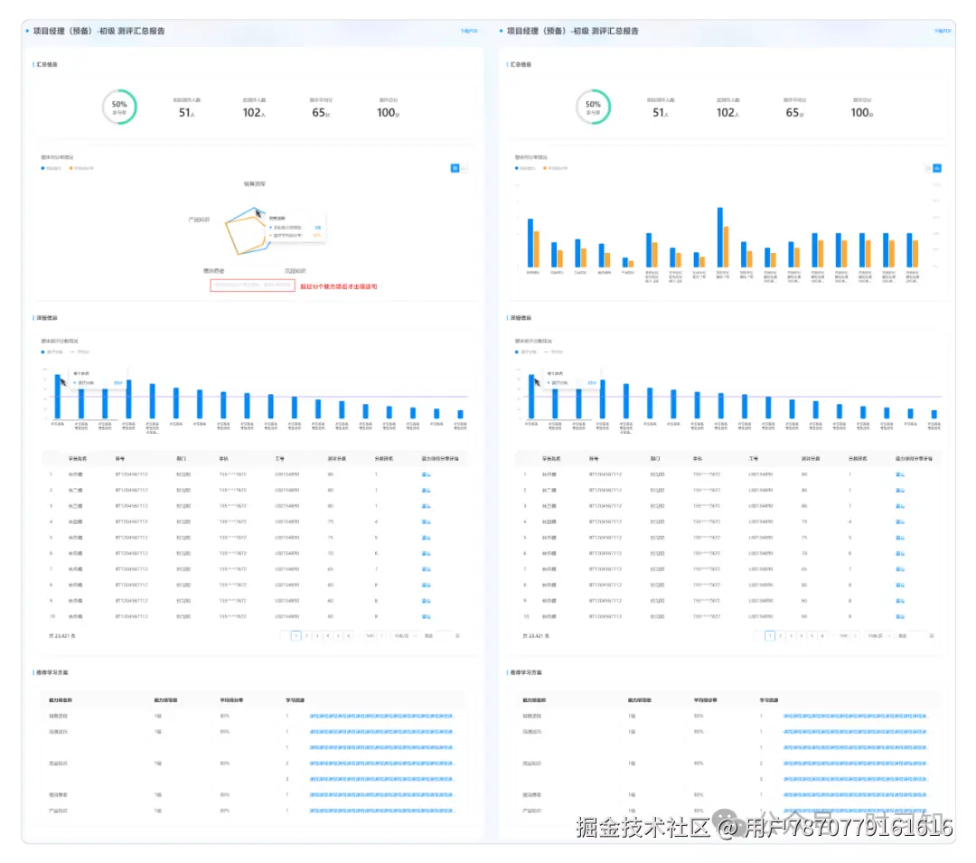The height and width of the screenshot is (863, 976).
Task: Toggle blue legend series above right bar chart
Action: (525, 168)
